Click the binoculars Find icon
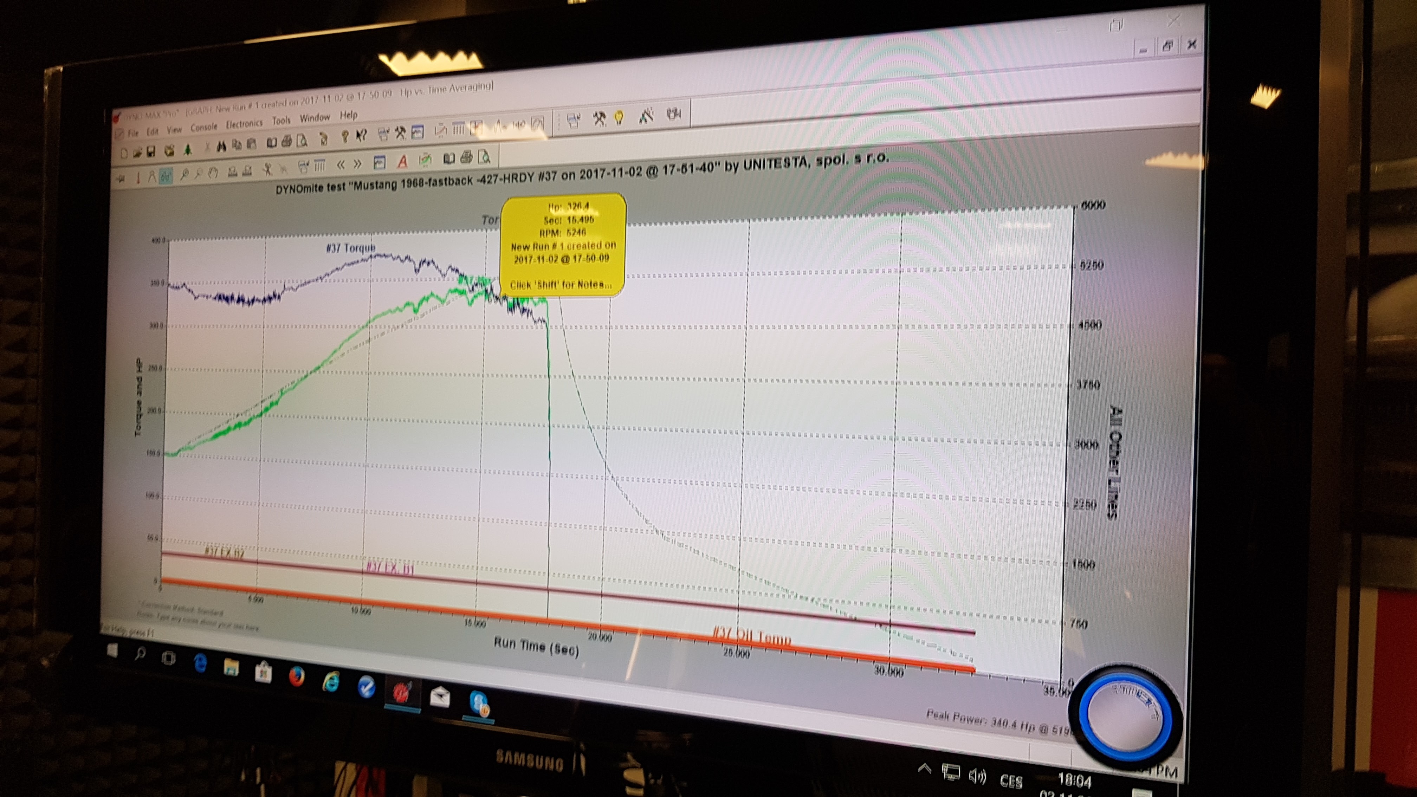This screenshot has width=1417, height=797. (x=222, y=147)
